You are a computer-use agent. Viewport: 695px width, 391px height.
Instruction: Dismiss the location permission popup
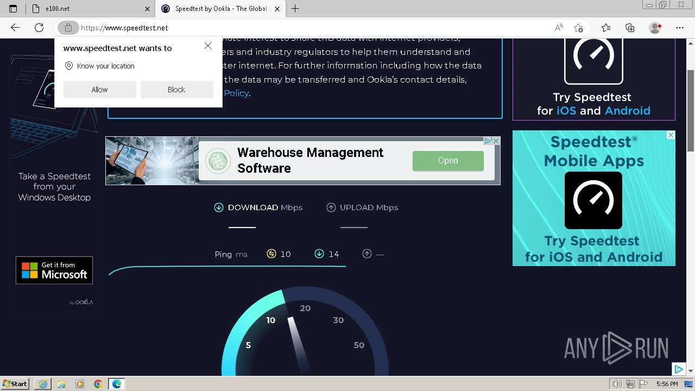coord(208,46)
